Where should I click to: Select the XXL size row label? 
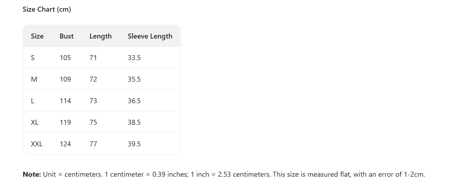[x=36, y=144]
